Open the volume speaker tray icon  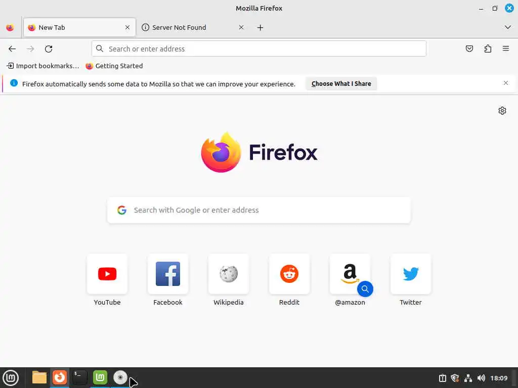[x=481, y=378]
